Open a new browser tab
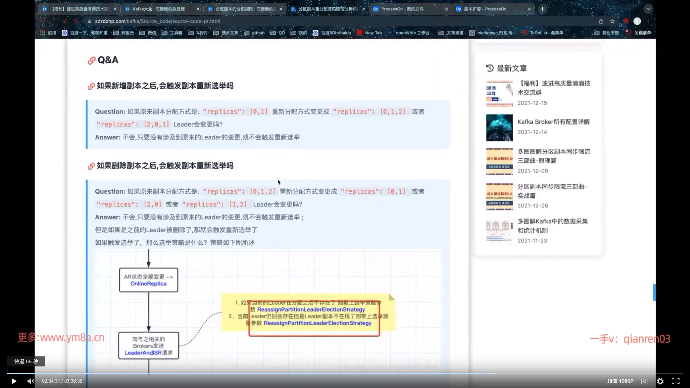The width and height of the screenshot is (690, 388). tap(543, 9)
